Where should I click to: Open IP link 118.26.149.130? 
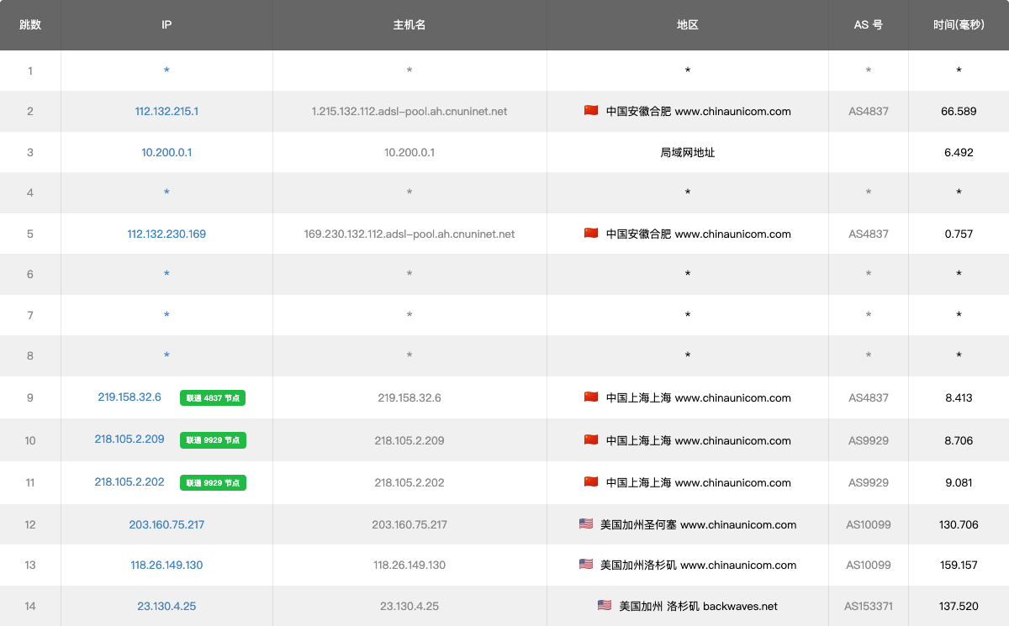(x=166, y=565)
